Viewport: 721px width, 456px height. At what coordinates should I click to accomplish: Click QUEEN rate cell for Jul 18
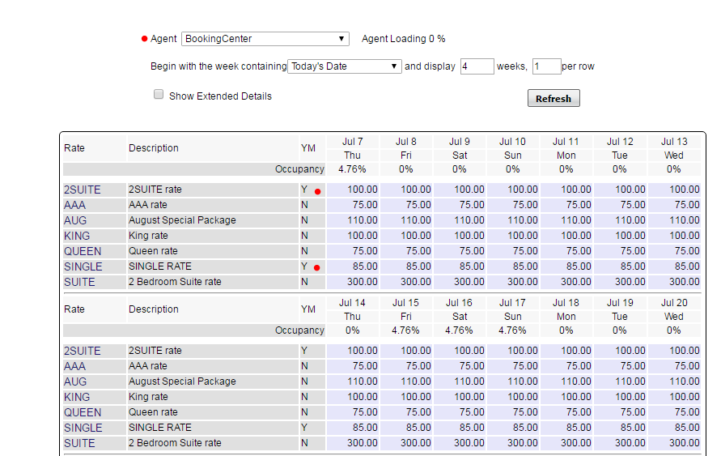(x=566, y=412)
